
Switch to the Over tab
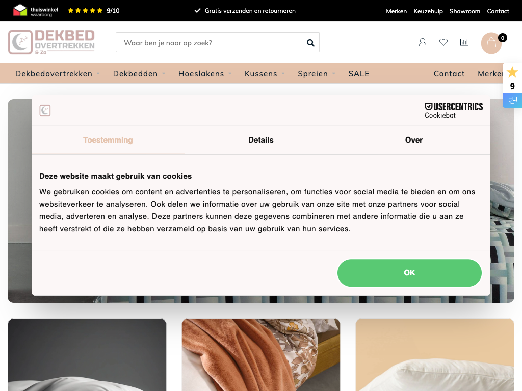[413, 140]
